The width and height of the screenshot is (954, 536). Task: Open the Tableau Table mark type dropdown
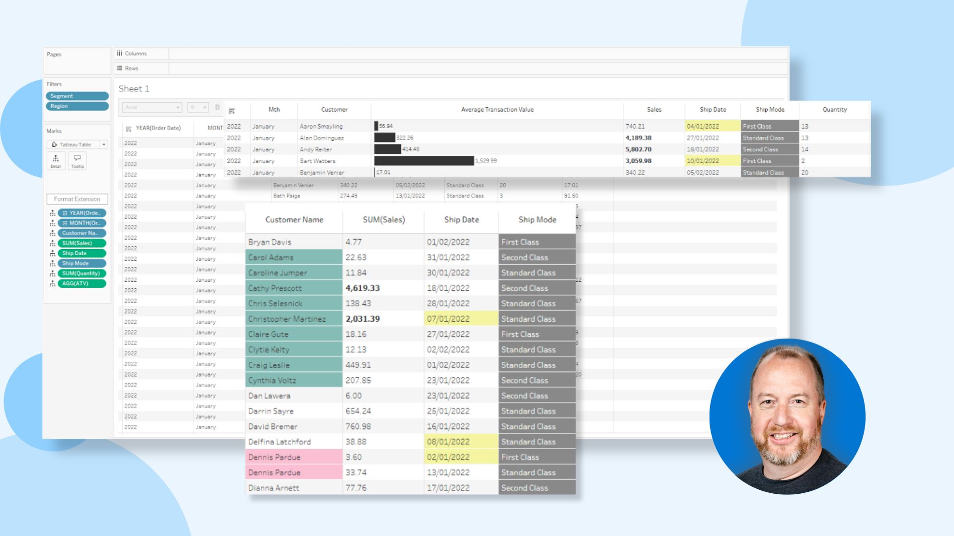(77, 144)
